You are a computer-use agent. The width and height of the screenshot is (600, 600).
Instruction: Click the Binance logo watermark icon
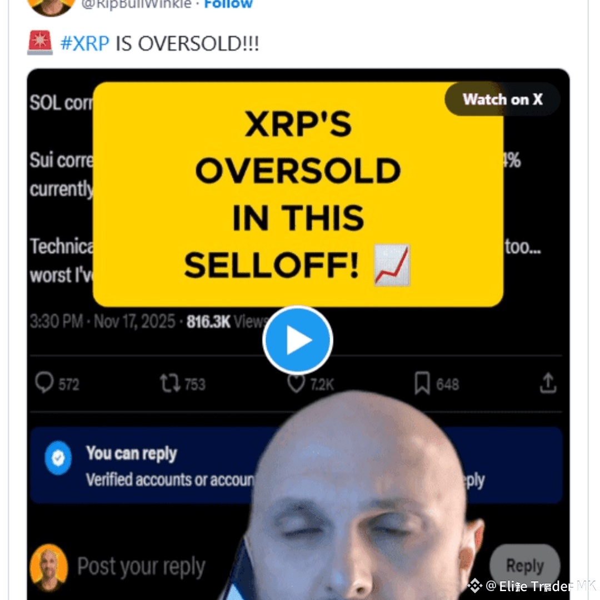(475, 586)
